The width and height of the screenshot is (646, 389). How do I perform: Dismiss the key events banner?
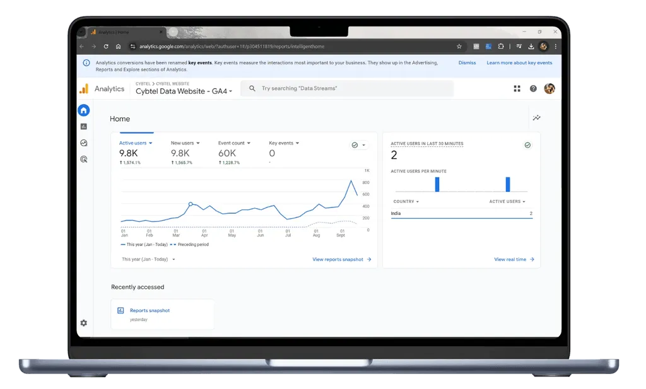click(x=467, y=62)
